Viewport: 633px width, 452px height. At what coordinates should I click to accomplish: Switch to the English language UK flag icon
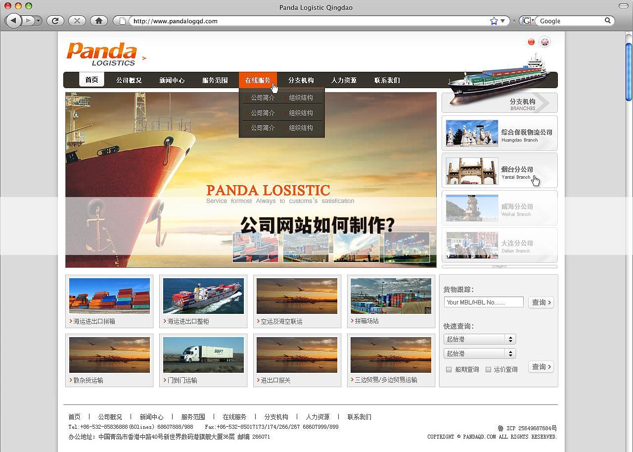pyautogui.click(x=544, y=42)
